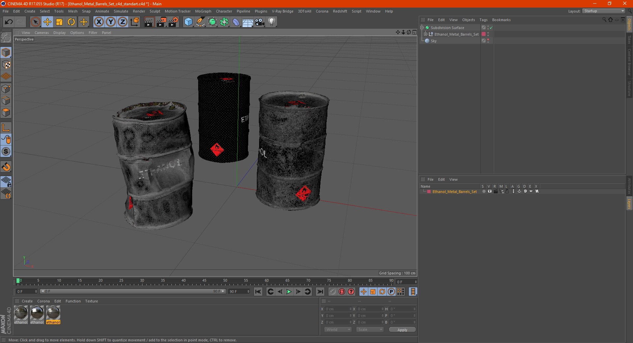Open the Layout Startup dropdown
This screenshot has height=343, width=633.
(604, 11)
